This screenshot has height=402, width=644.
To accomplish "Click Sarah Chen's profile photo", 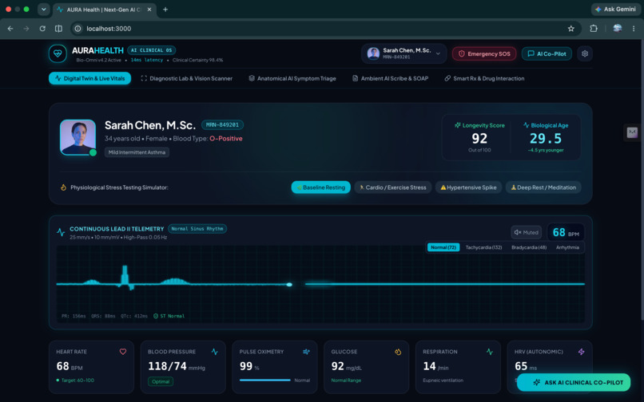I will pyautogui.click(x=78, y=137).
